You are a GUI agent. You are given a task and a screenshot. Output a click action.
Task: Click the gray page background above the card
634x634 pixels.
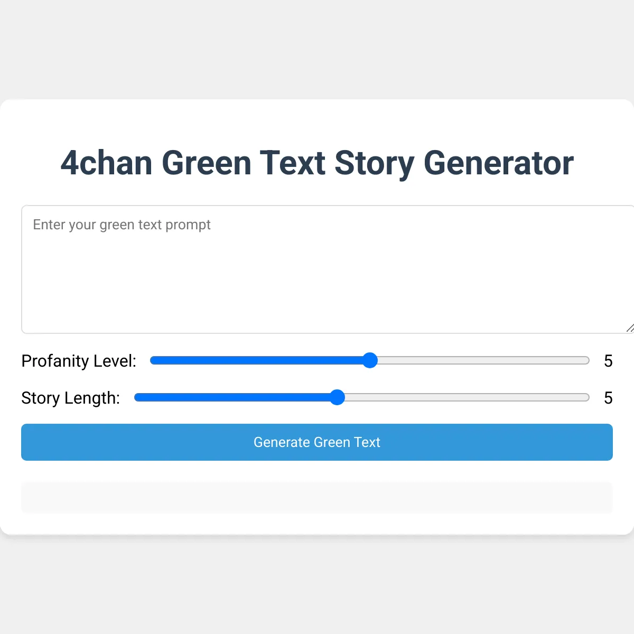317,48
